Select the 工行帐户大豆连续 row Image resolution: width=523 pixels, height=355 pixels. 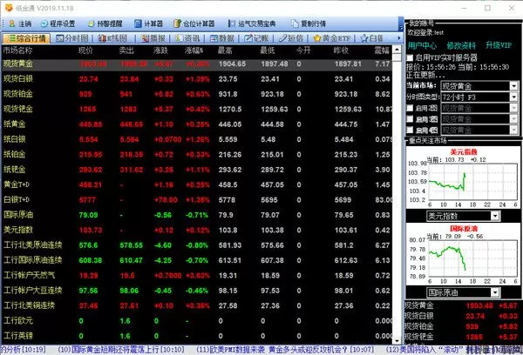tap(197, 291)
